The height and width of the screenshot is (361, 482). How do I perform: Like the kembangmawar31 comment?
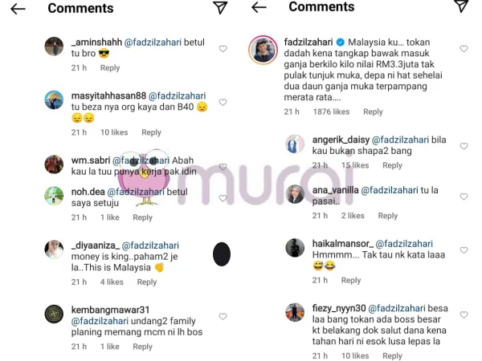click(x=223, y=317)
